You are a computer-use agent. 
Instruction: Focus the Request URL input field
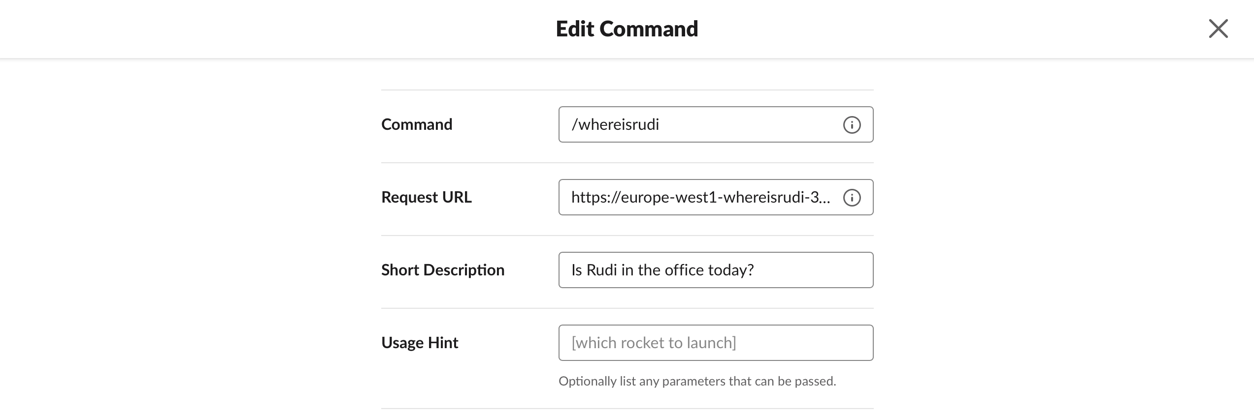point(699,197)
